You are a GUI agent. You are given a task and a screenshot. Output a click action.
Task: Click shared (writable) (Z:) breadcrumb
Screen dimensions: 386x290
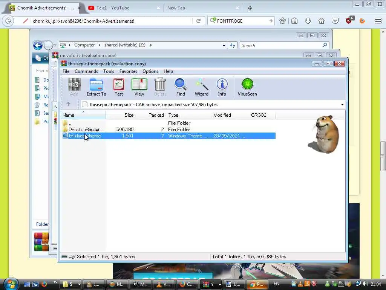tap(125, 45)
